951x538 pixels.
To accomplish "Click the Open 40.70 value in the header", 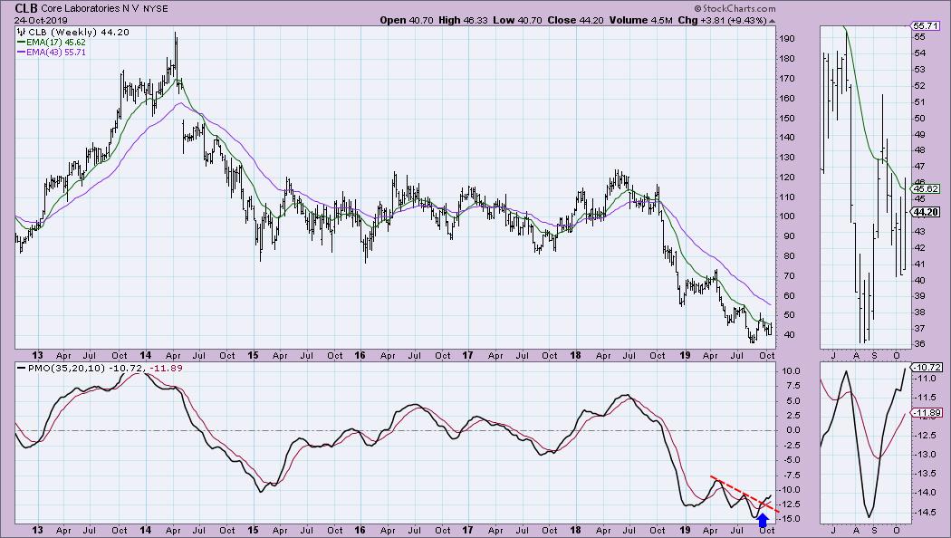I will 407,20.
